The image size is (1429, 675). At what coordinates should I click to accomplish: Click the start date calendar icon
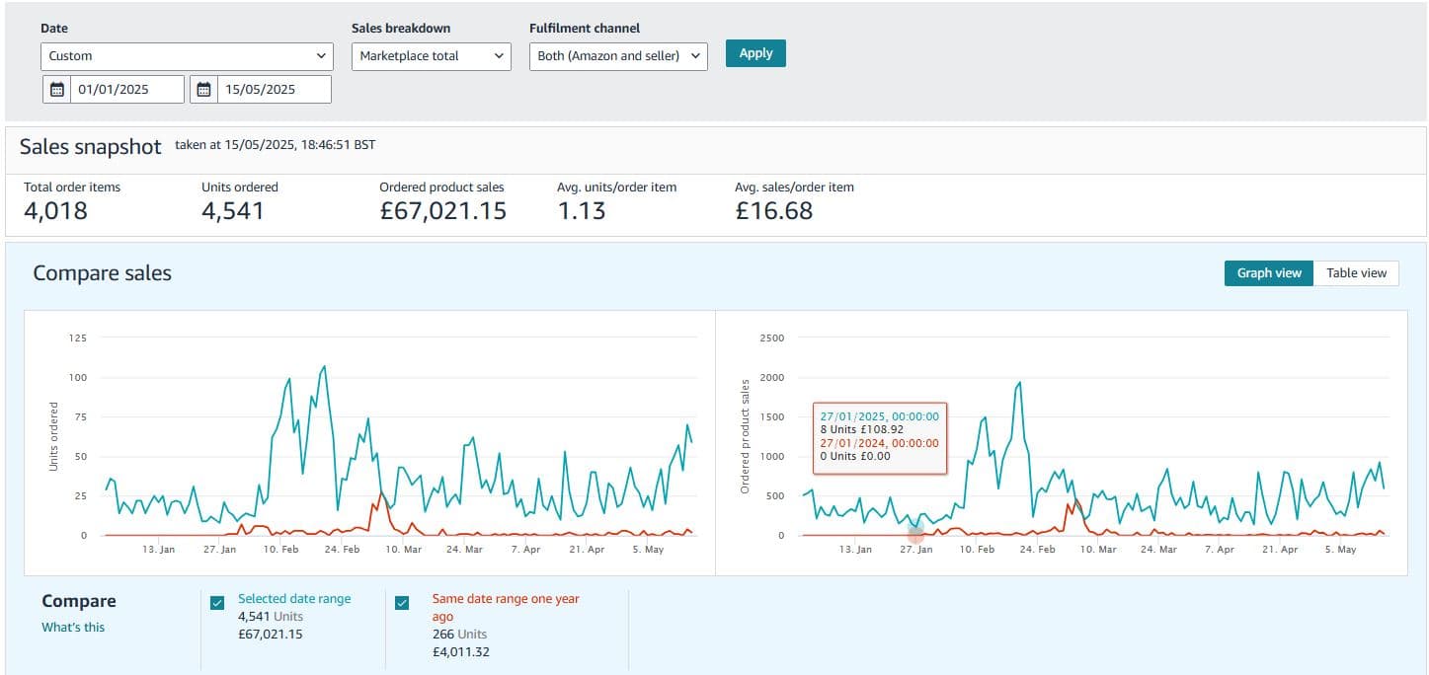(57, 90)
